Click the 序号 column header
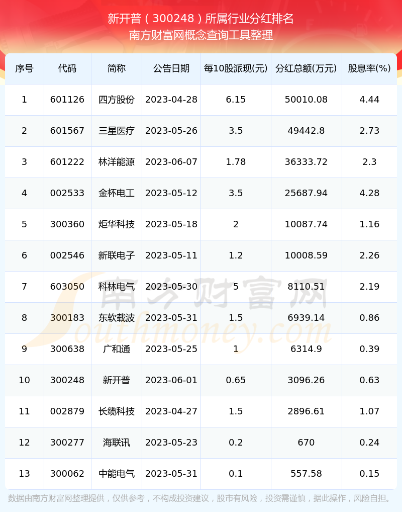The image size is (402, 523). point(24,68)
